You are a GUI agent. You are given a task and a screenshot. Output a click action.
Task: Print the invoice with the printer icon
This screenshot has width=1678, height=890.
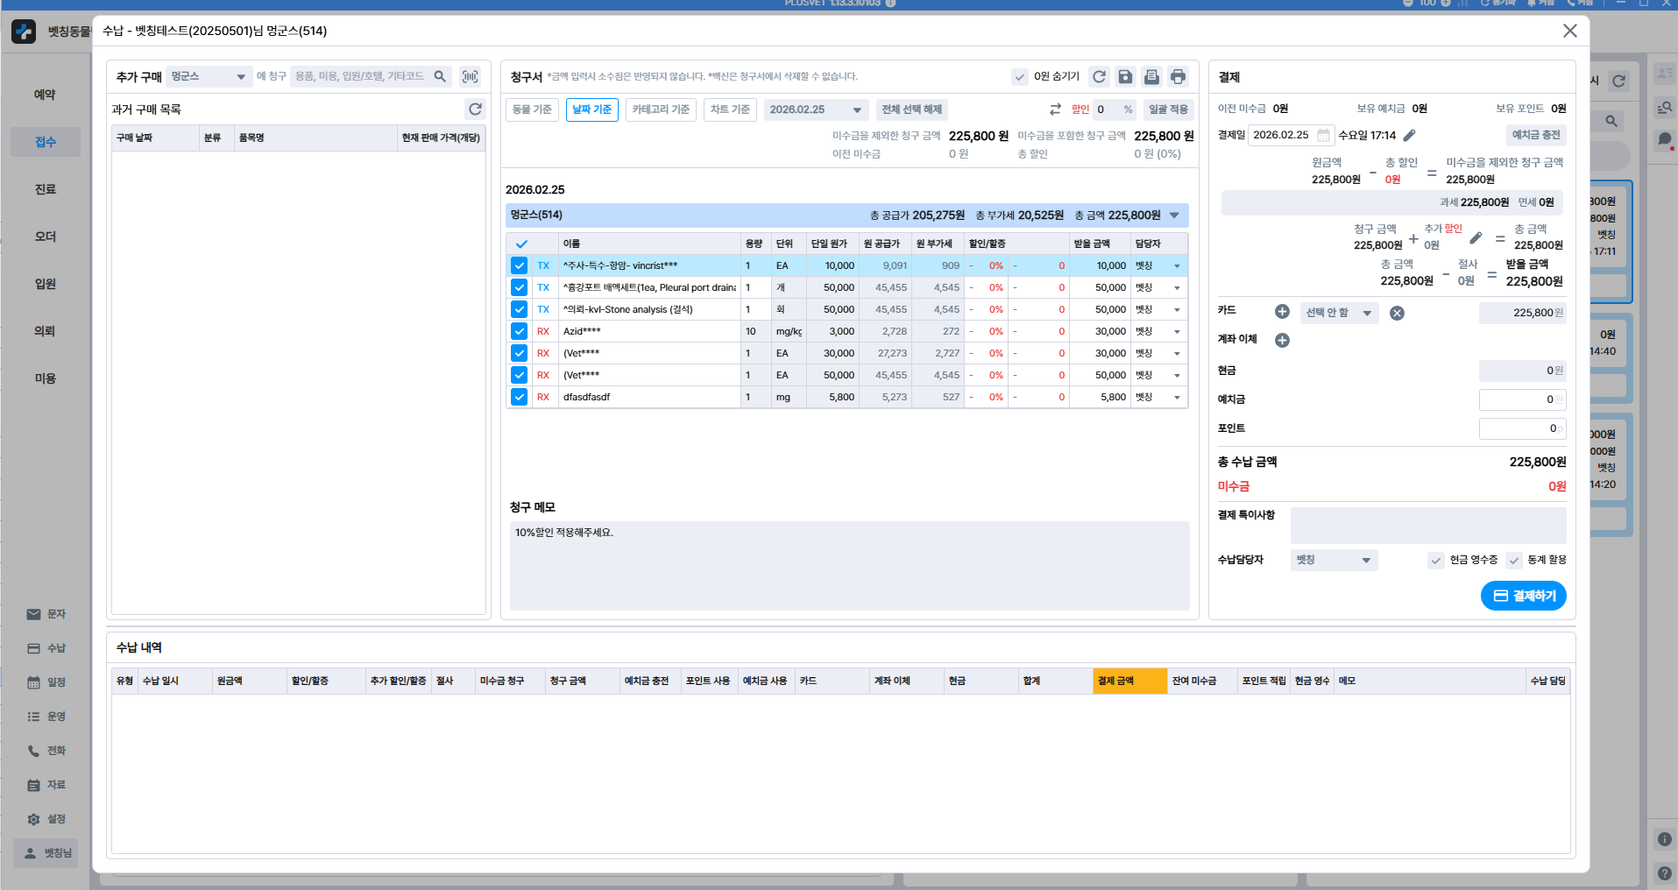1179,77
